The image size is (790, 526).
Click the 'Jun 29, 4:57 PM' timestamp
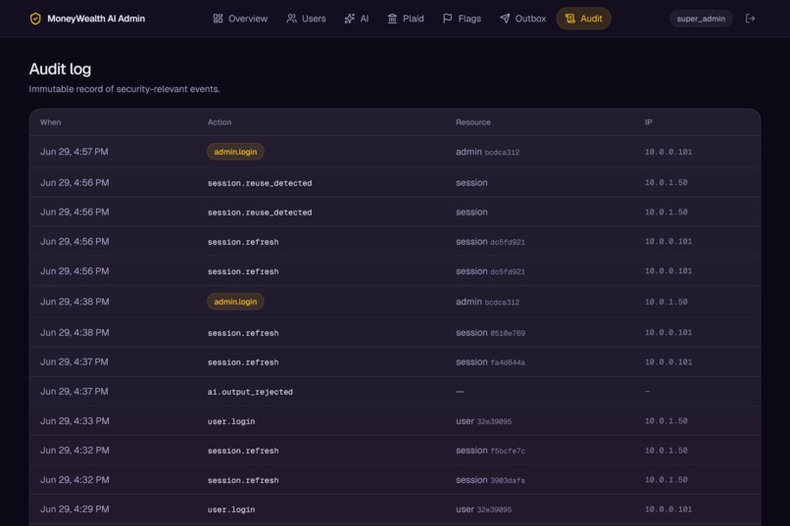[x=74, y=152]
